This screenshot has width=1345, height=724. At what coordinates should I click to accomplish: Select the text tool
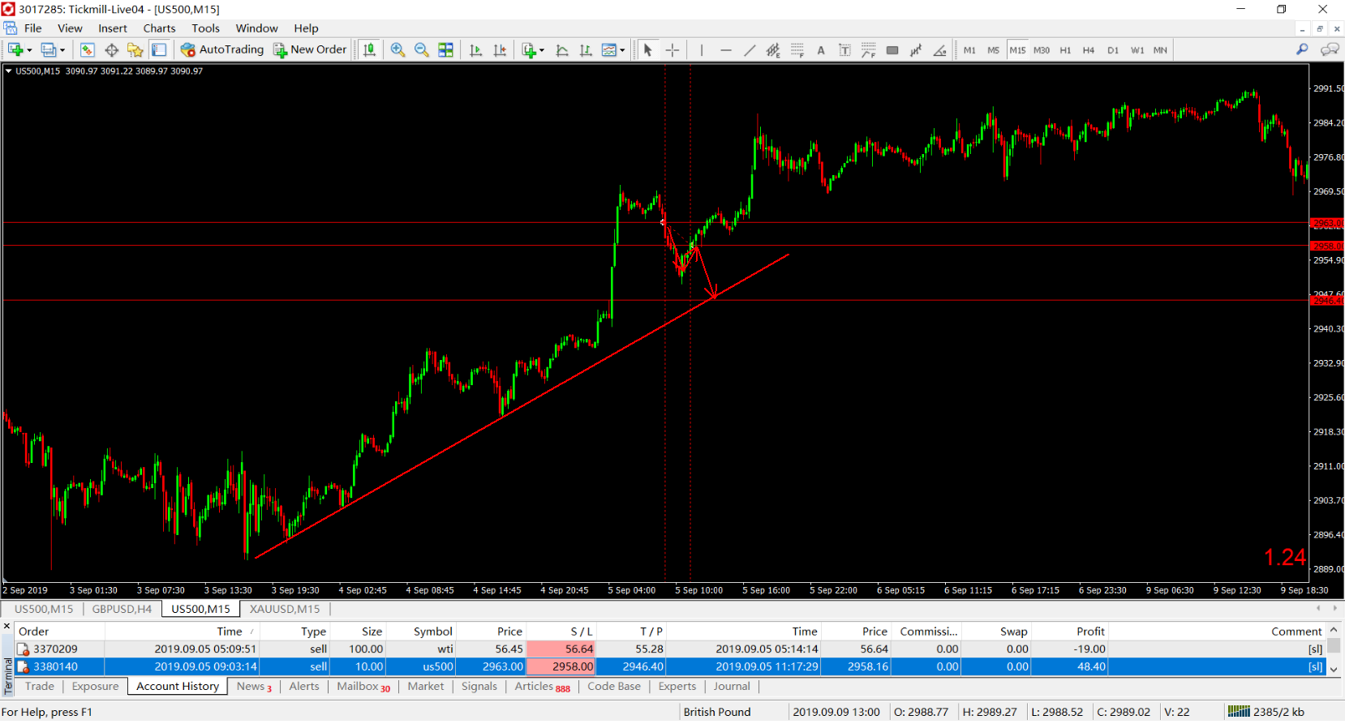coord(821,49)
